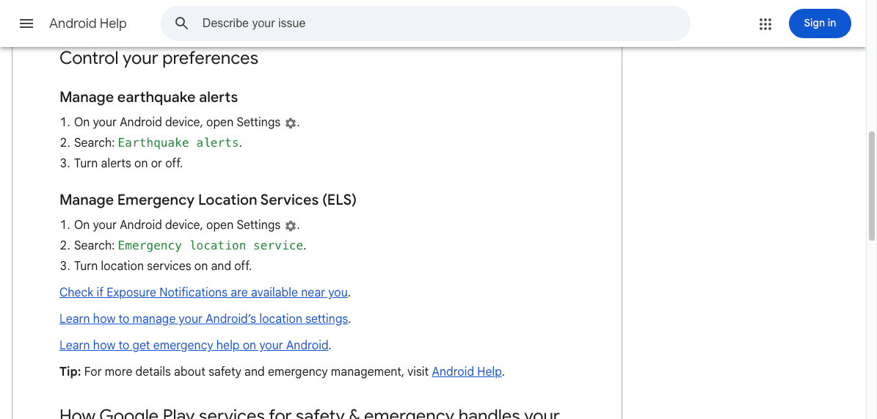This screenshot has width=877, height=419.
Task: Click the Sign in button
Action: coord(820,23)
